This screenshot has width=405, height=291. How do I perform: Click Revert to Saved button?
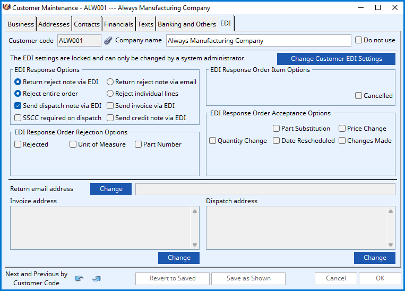pyautogui.click(x=173, y=278)
